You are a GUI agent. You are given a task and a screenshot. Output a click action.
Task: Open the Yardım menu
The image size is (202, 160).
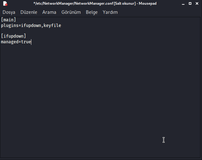(x=110, y=12)
